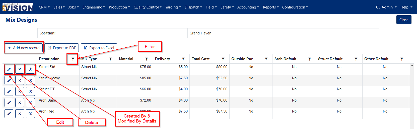The height and width of the screenshot is (129, 417).
Task: View info details for Struct DT
Action: click(x=30, y=92)
